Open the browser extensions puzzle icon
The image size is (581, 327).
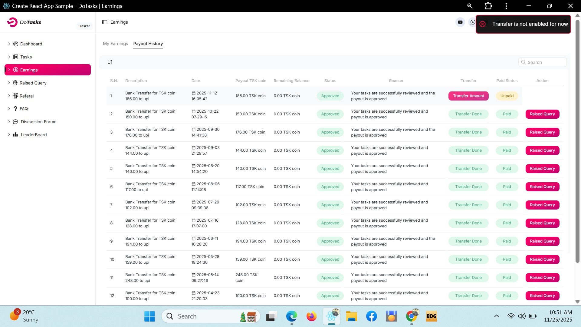pos(488,6)
